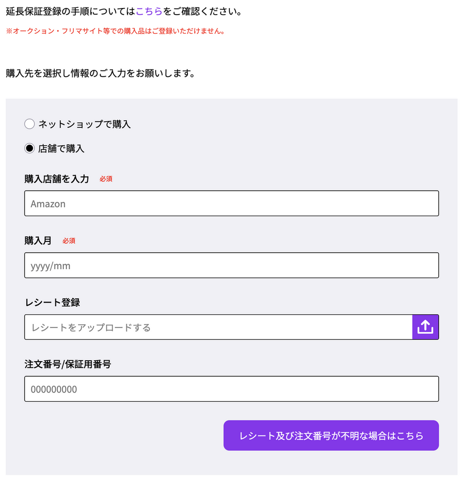Viewport: 461px width, 481px height.
Task: Select the 店舗で購入 radio button
Action: click(30, 148)
